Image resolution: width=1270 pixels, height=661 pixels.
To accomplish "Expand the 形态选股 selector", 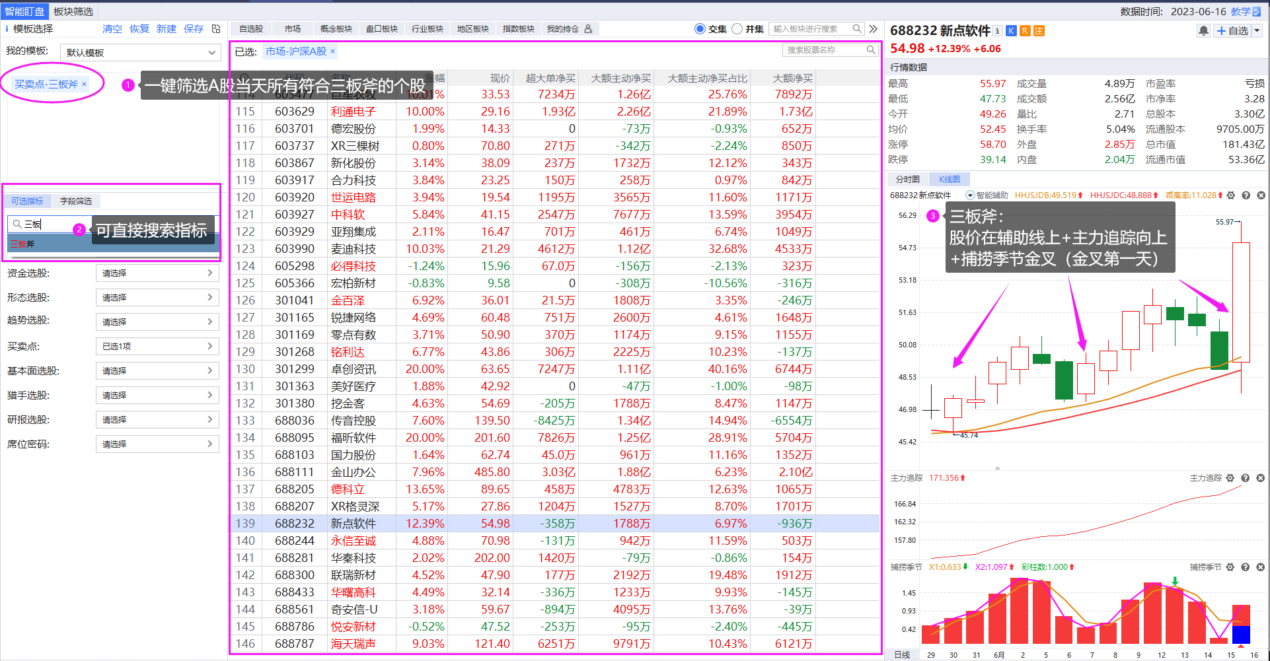I will pos(157,298).
